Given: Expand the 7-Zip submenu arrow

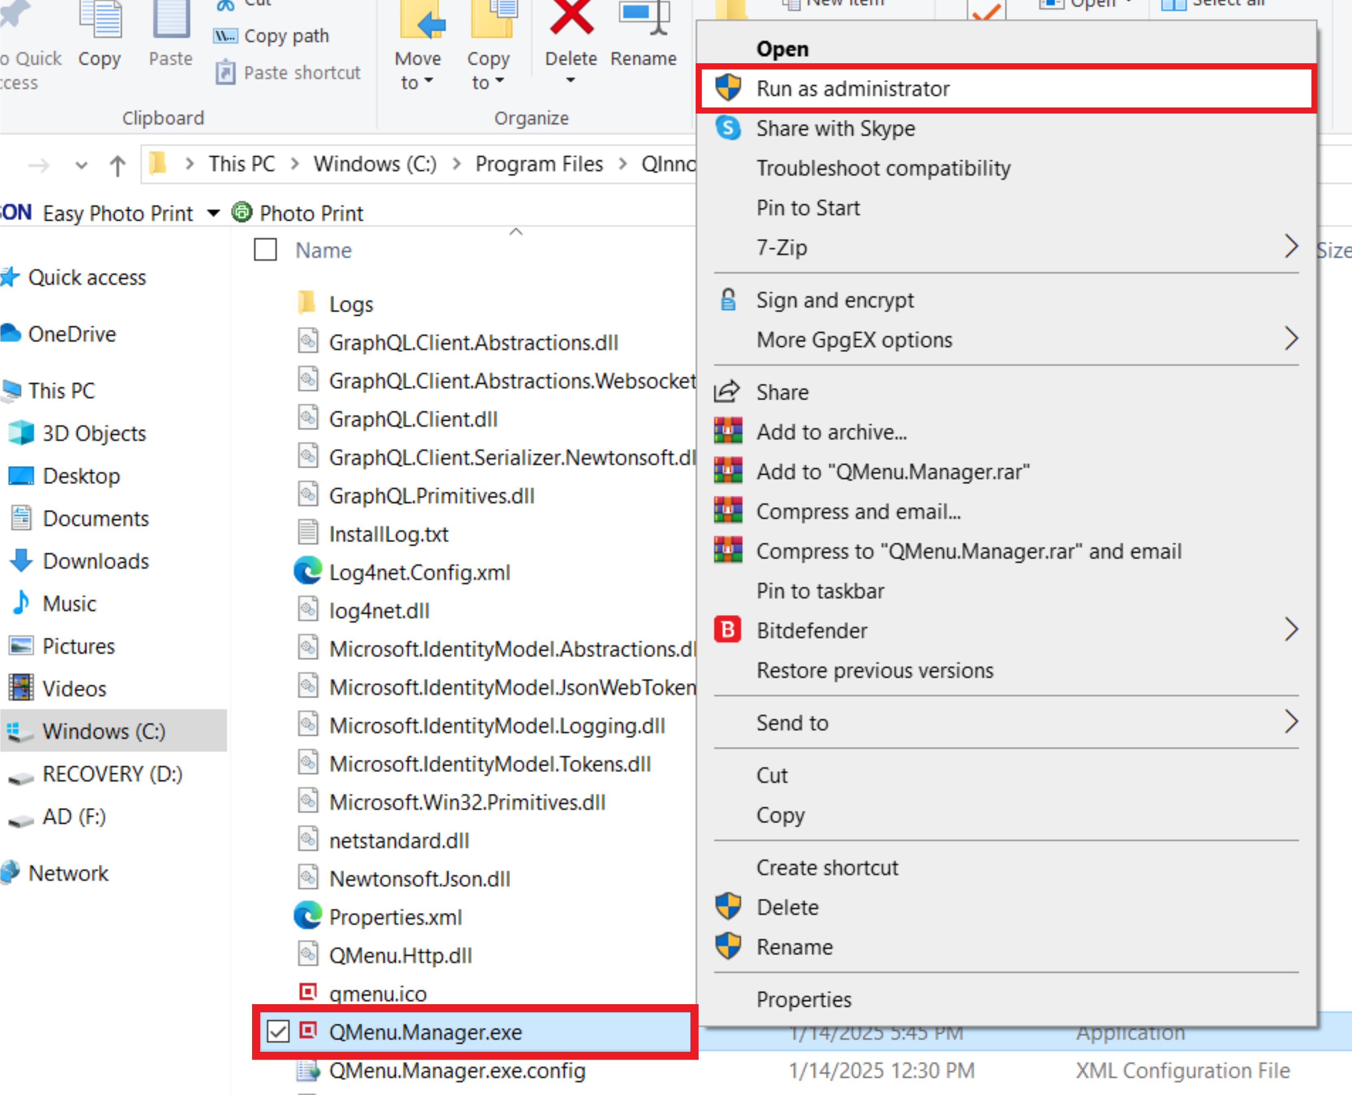Looking at the screenshot, I should click(x=1291, y=247).
